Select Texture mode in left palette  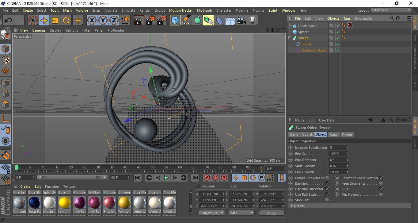6,60
